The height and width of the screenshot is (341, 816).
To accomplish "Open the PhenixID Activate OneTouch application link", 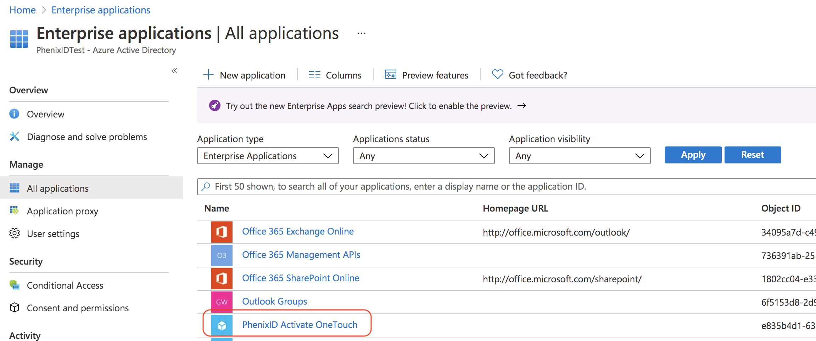I will [300, 325].
